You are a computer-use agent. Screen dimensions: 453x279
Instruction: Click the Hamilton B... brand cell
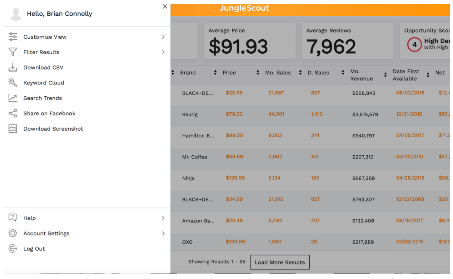click(198, 136)
